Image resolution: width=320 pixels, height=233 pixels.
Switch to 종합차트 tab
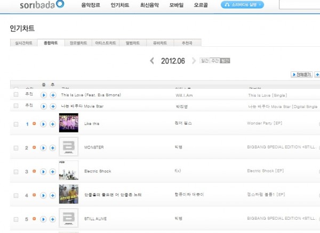(x=51, y=43)
